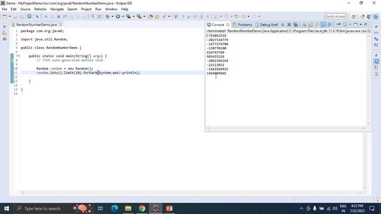Click the editor horizontal scrollbar
This screenshot has height=214, width=381.
pyautogui.click(x=190, y=193)
